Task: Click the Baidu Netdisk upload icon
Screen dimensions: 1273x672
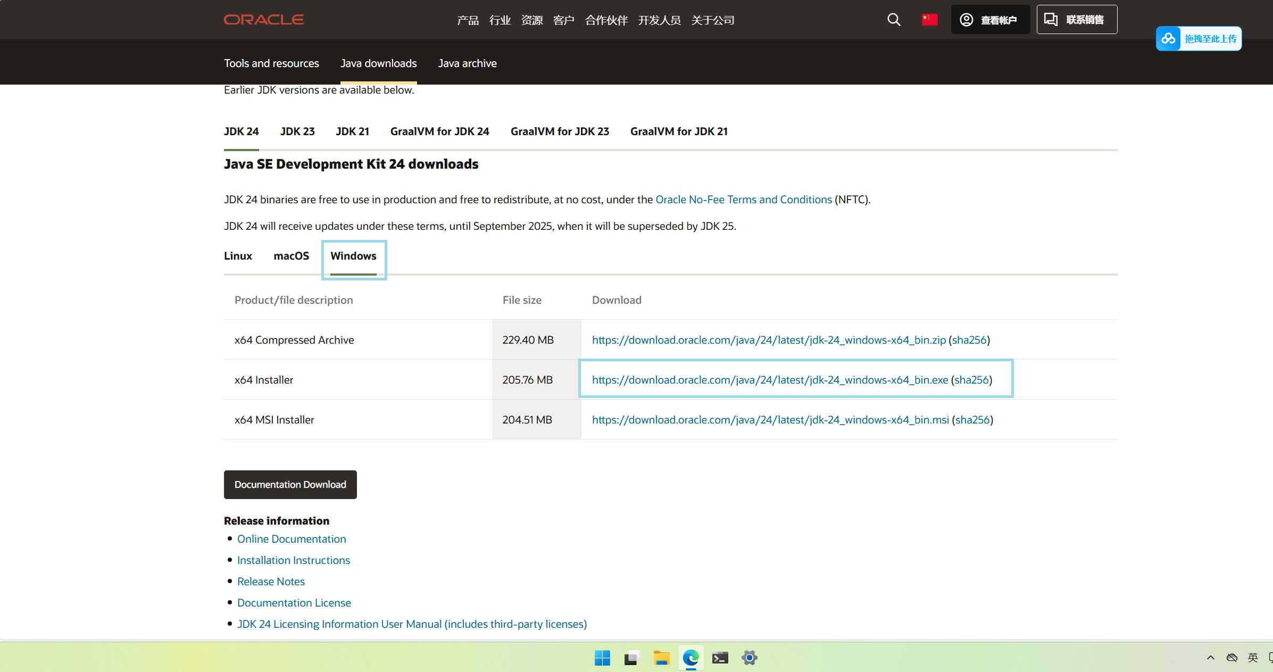Action: click(x=1168, y=38)
